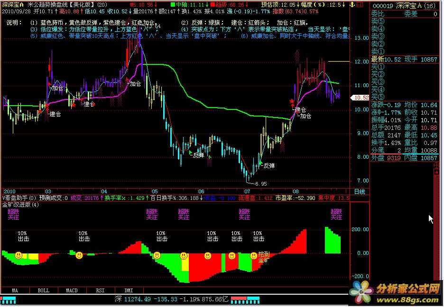Click the green flag next to first 反弹

pos(191,152)
